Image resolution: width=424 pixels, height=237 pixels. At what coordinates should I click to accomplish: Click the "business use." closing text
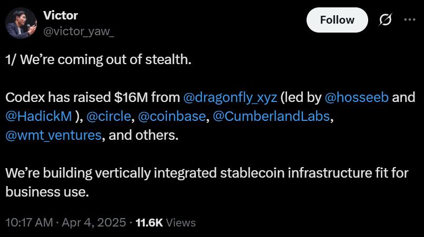point(47,192)
